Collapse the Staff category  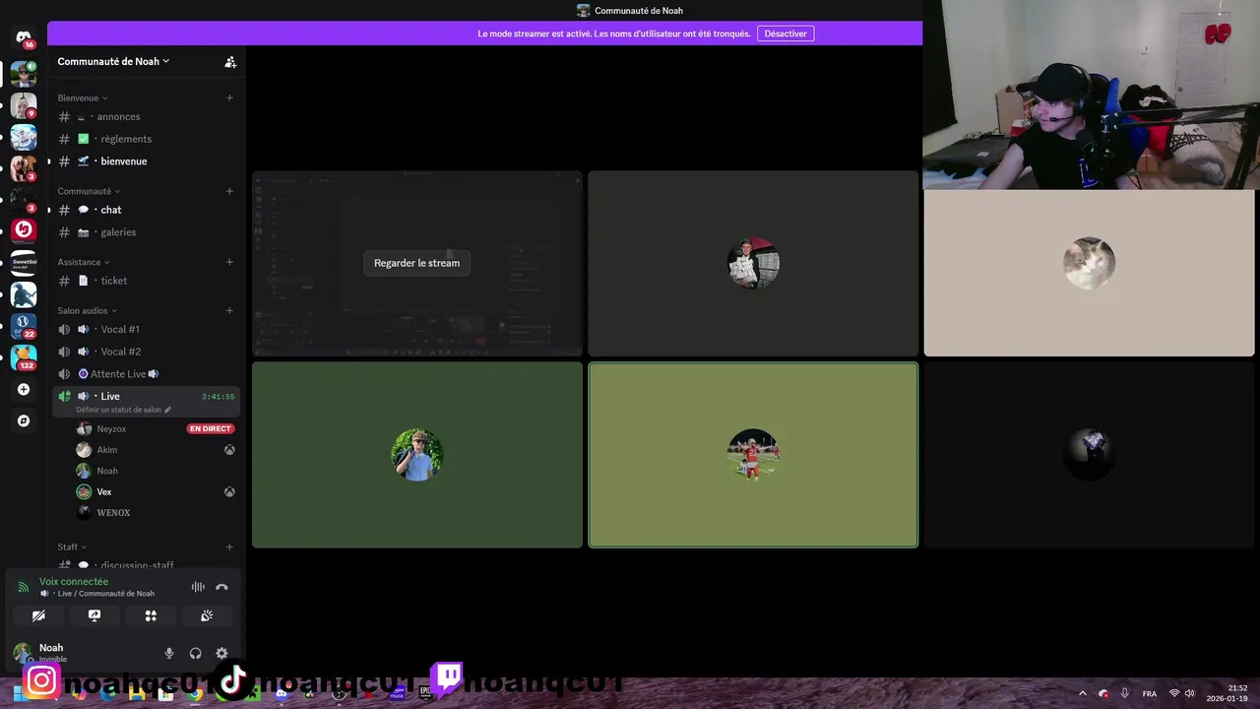point(72,547)
